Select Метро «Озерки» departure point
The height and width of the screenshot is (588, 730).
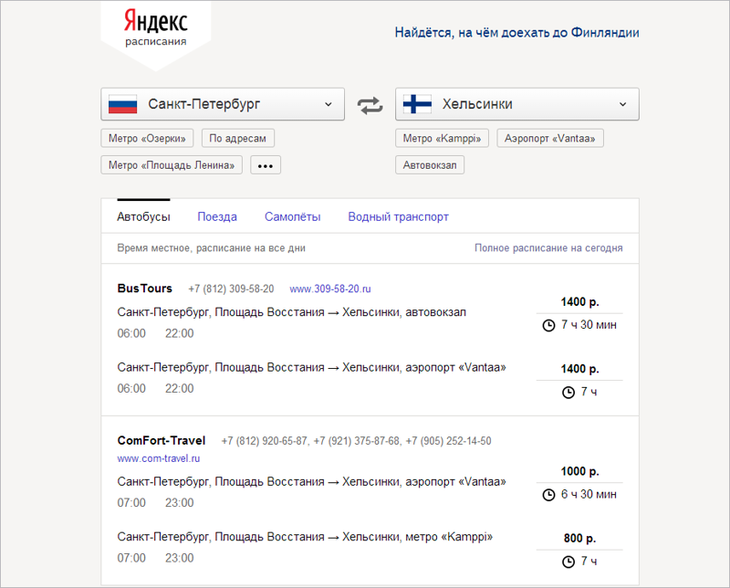148,139
